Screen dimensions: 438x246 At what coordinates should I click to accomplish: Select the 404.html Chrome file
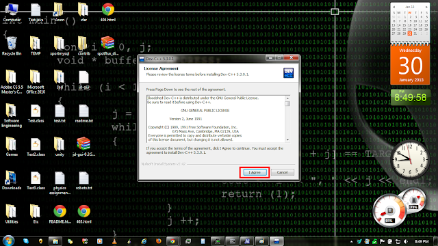[108, 12]
